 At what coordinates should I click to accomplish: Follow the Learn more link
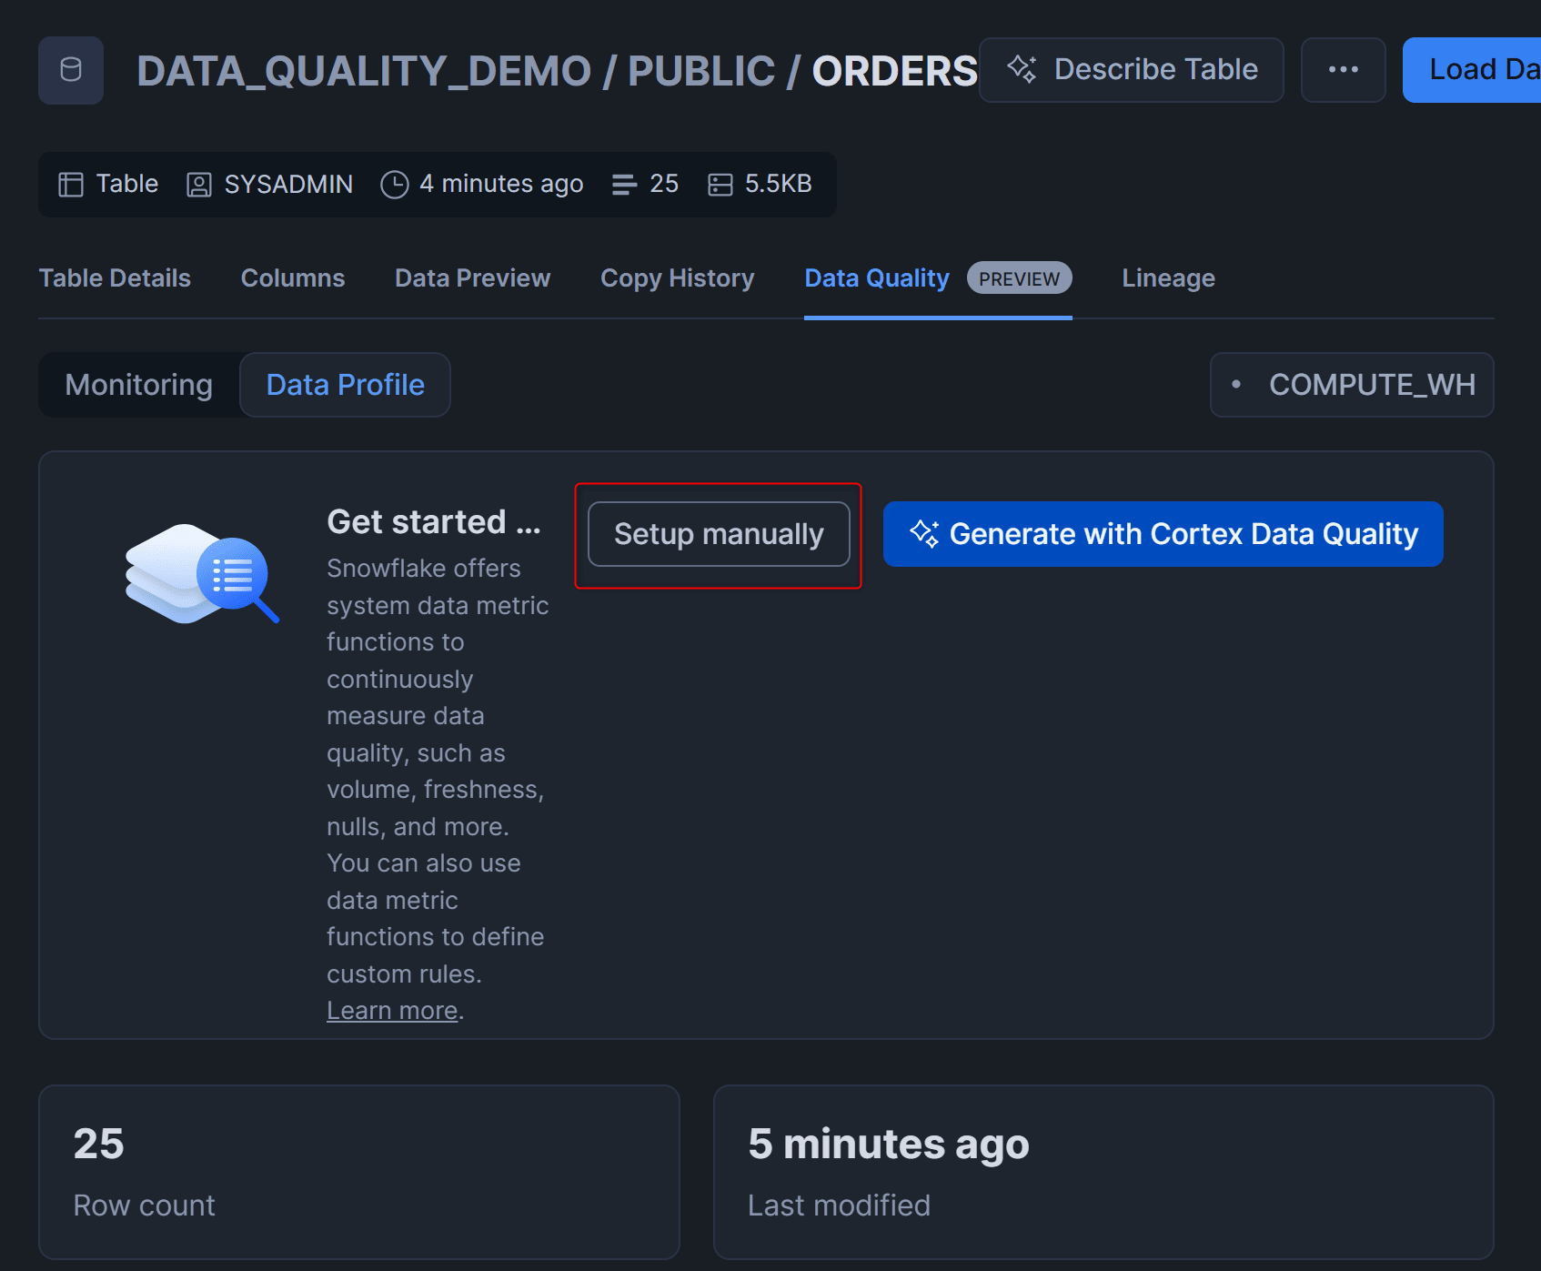392,1011
